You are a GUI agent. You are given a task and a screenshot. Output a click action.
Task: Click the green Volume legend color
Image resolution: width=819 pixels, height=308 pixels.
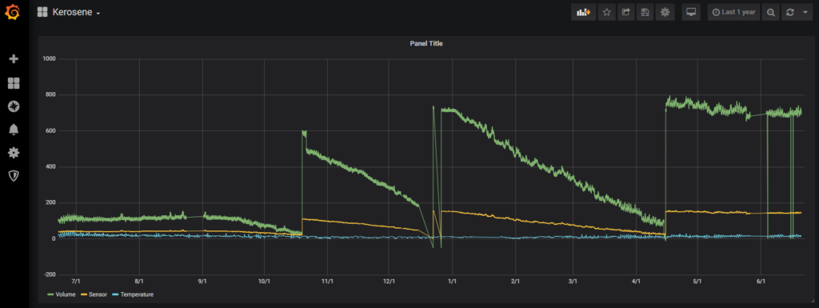50,294
